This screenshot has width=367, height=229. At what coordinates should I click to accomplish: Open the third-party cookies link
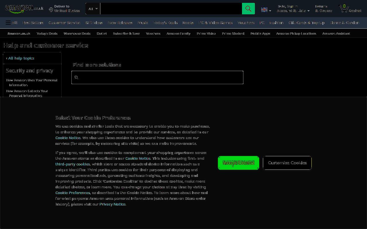pos(73,164)
